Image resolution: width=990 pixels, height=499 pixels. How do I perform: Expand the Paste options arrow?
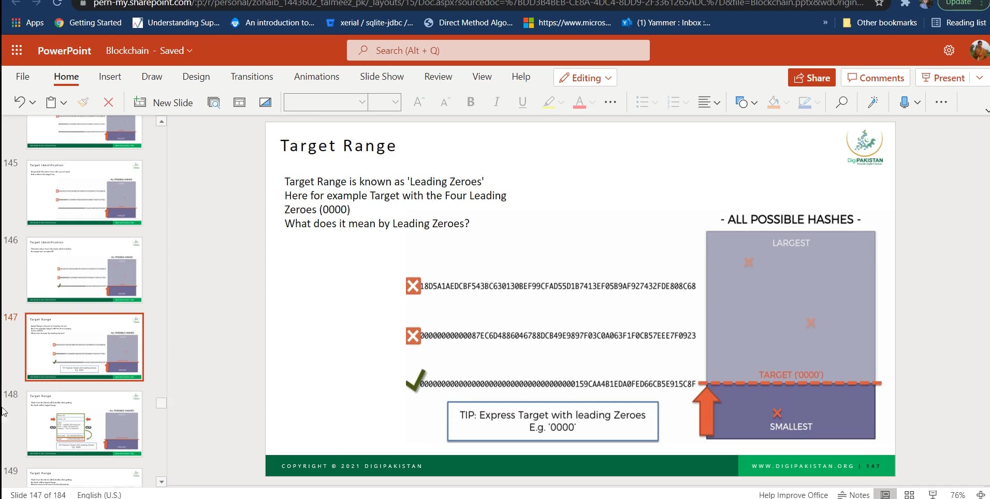(64, 102)
